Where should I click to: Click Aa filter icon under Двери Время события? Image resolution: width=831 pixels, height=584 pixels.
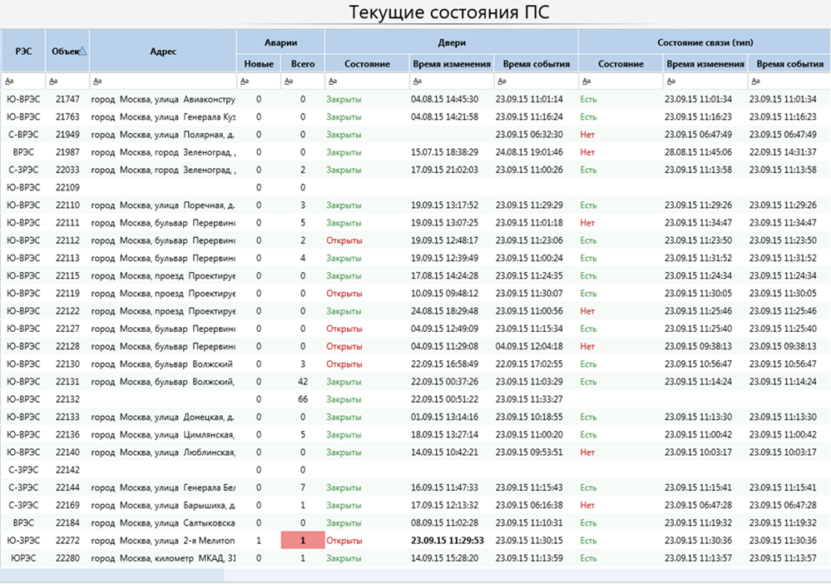point(501,82)
